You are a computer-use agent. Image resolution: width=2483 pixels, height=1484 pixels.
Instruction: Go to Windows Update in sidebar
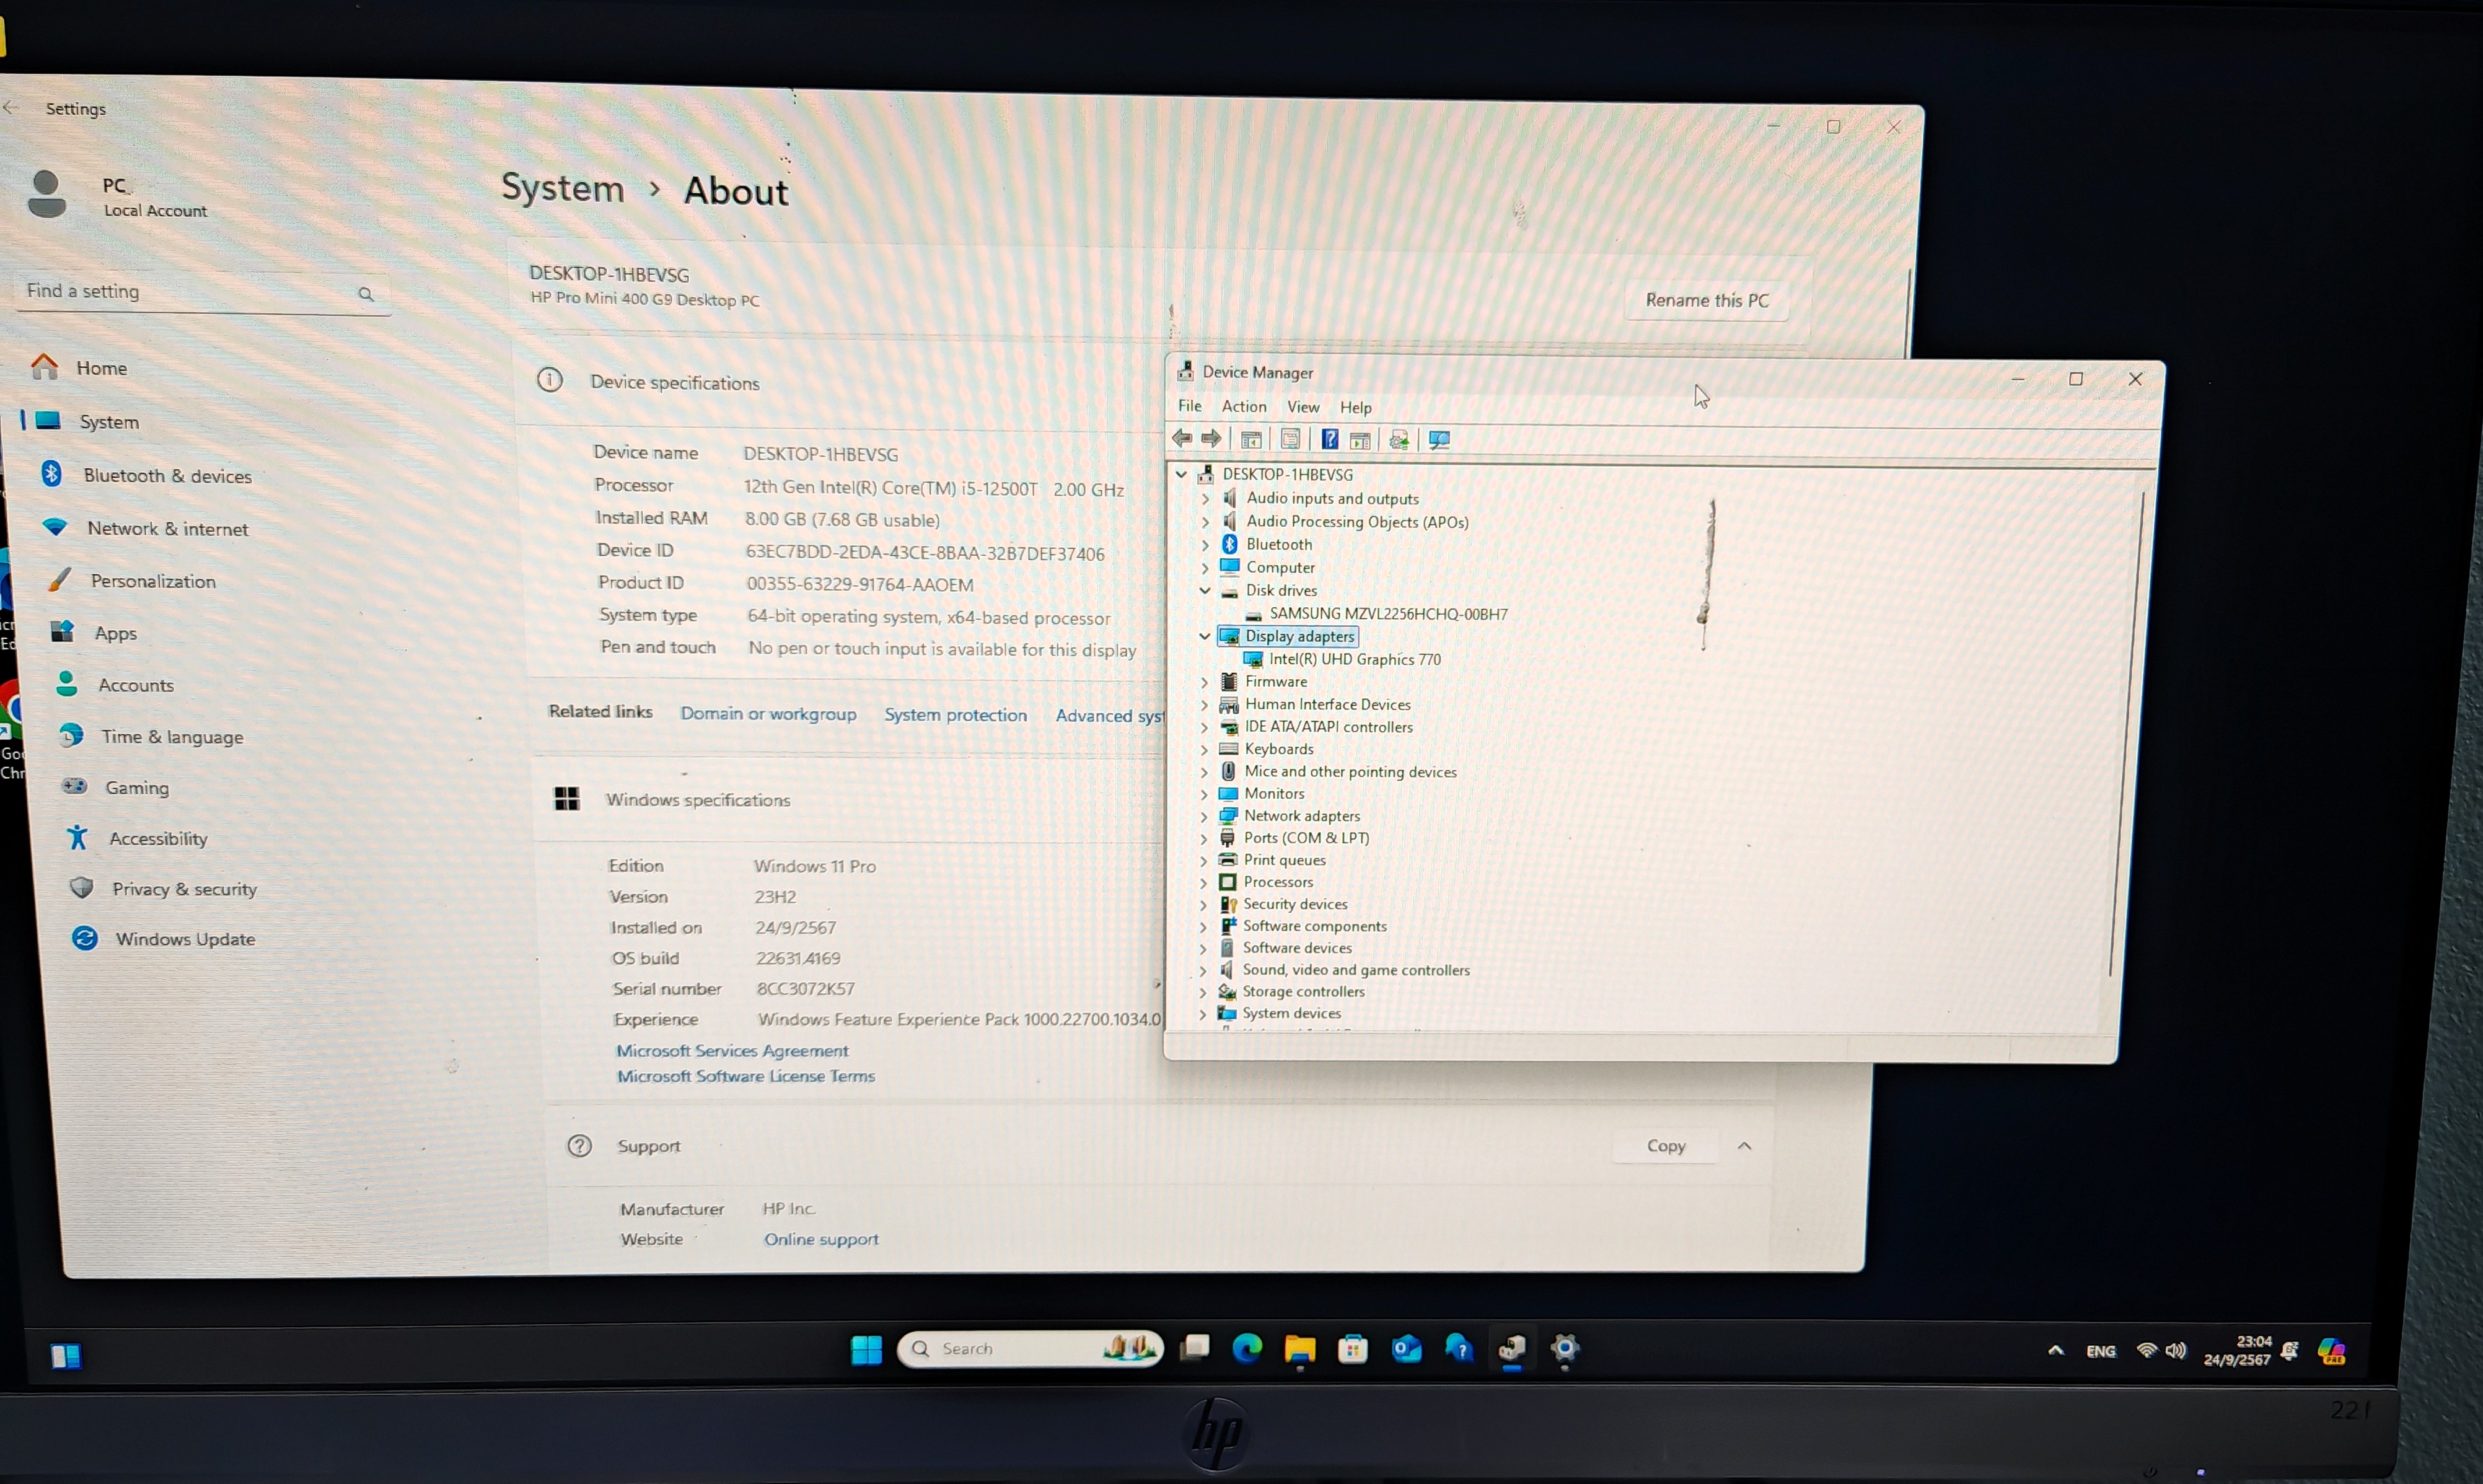click(185, 939)
